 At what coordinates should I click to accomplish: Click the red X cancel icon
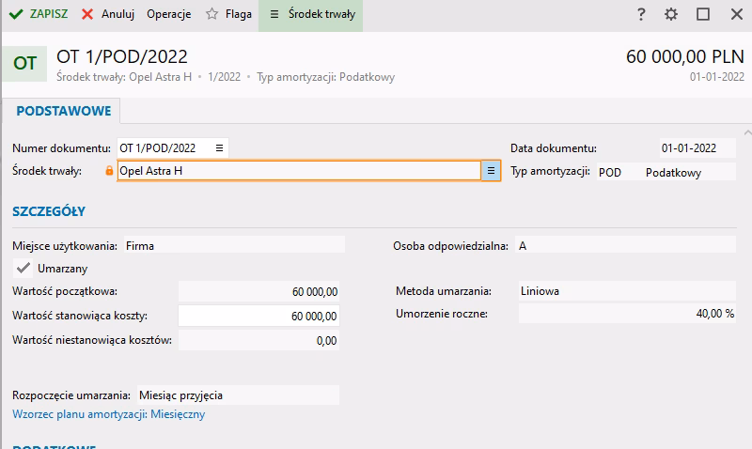(87, 14)
